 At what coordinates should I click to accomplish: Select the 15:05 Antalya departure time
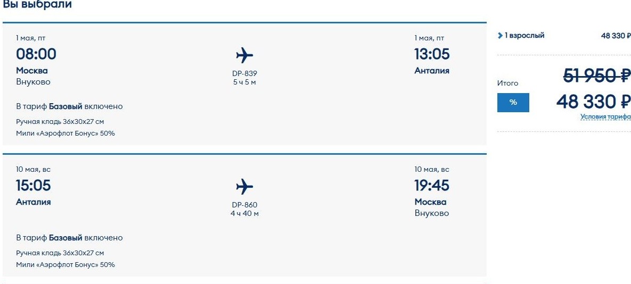(x=34, y=186)
